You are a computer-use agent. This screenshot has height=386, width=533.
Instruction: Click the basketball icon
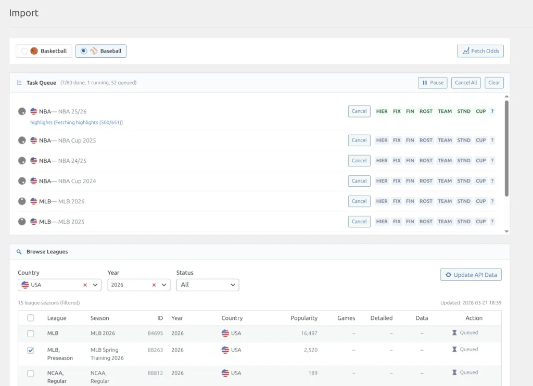[34, 51]
